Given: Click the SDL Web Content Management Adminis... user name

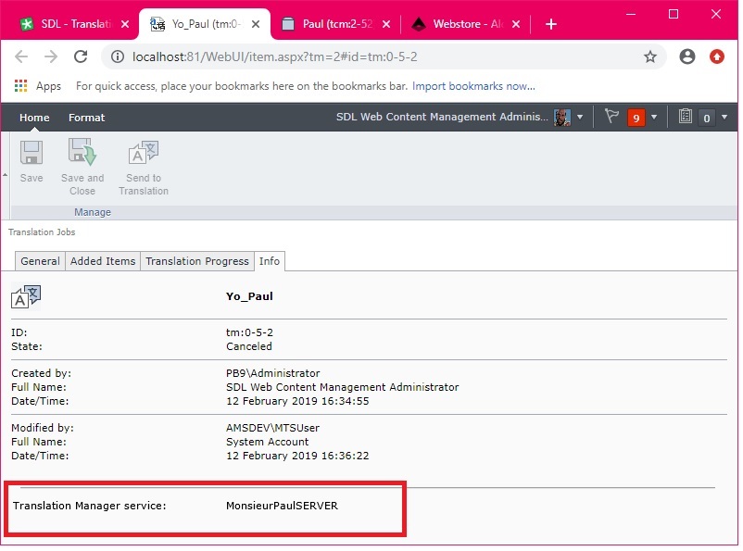Looking at the screenshot, I should pos(442,117).
